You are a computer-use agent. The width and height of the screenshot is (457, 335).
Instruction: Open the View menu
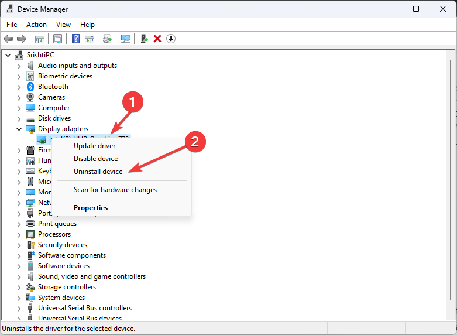63,25
